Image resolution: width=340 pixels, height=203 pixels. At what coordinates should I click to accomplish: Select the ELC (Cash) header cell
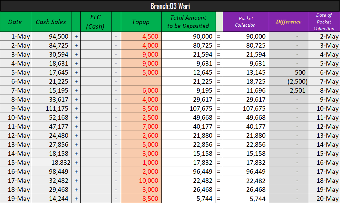pyautogui.click(x=96, y=22)
